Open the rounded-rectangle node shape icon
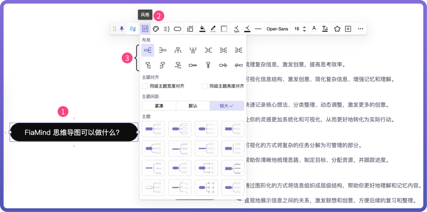 (x=178, y=29)
